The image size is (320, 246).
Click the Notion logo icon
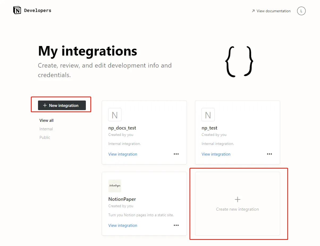coord(17,10)
